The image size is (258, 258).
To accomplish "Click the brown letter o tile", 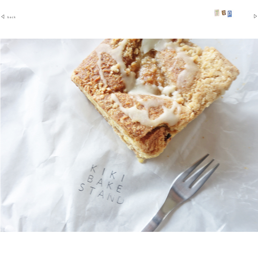I will coord(224,13).
